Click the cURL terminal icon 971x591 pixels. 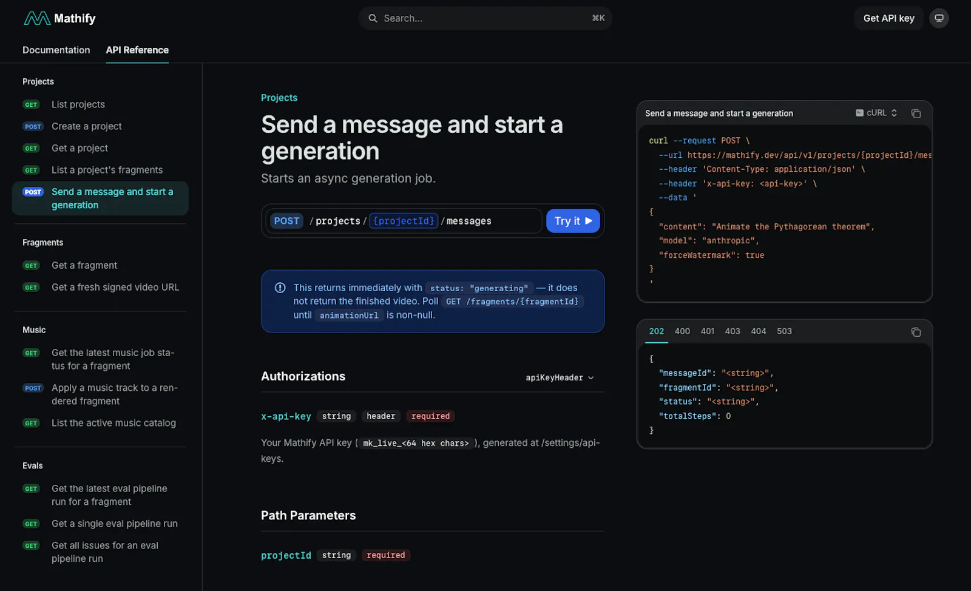tap(859, 113)
